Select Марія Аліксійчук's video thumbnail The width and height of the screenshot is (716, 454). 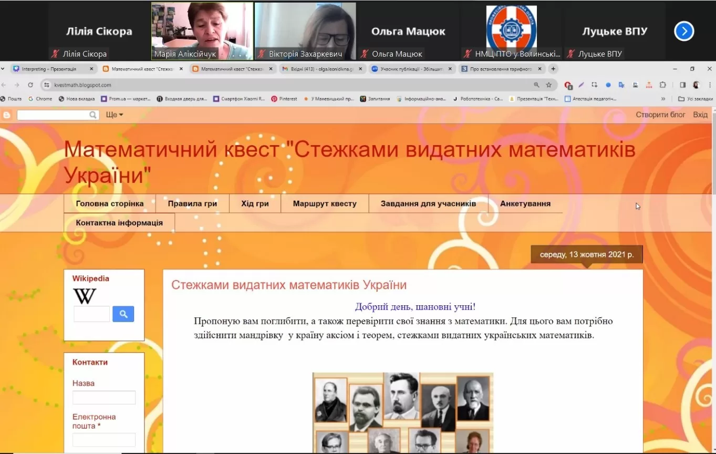click(202, 31)
